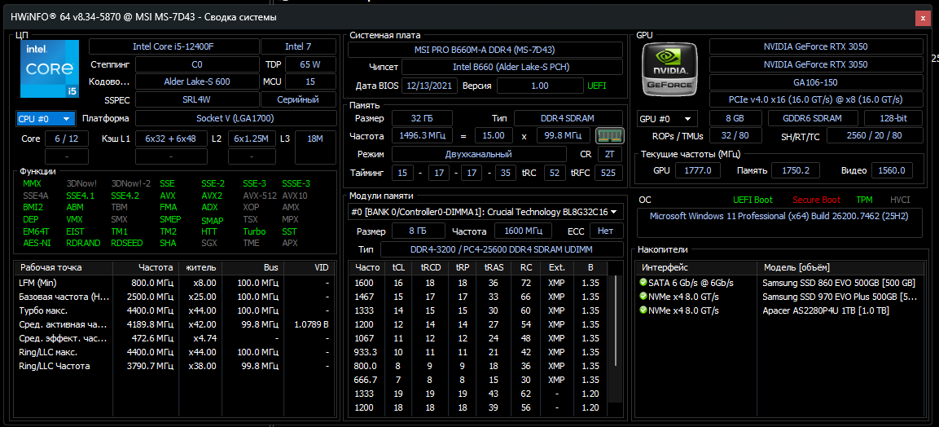Click the tRFC 525 value
939x427 pixels.
pos(609,173)
